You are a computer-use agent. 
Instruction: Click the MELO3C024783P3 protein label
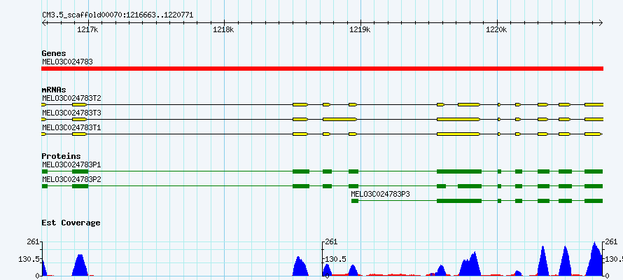point(380,194)
